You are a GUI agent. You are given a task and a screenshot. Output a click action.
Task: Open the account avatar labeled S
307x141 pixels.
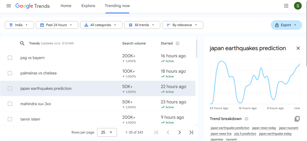[x=298, y=6]
